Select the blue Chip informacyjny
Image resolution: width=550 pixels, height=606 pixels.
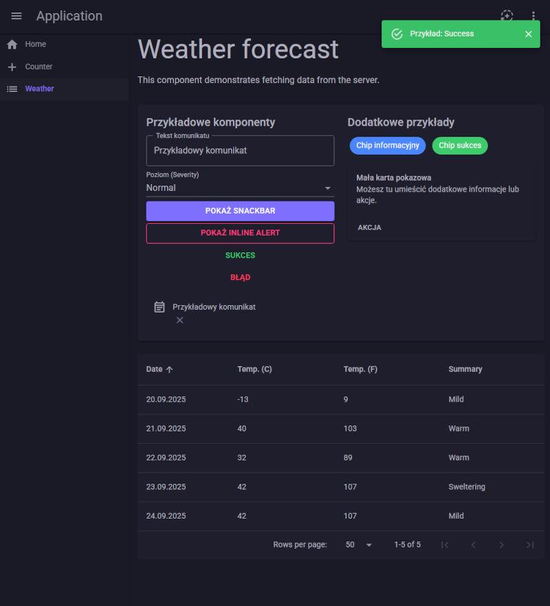pyautogui.click(x=387, y=146)
